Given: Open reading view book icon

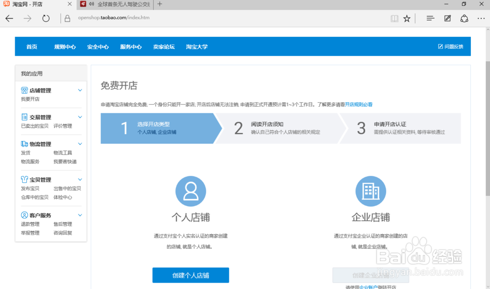Looking at the screenshot, I should pyautogui.click(x=394, y=19).
